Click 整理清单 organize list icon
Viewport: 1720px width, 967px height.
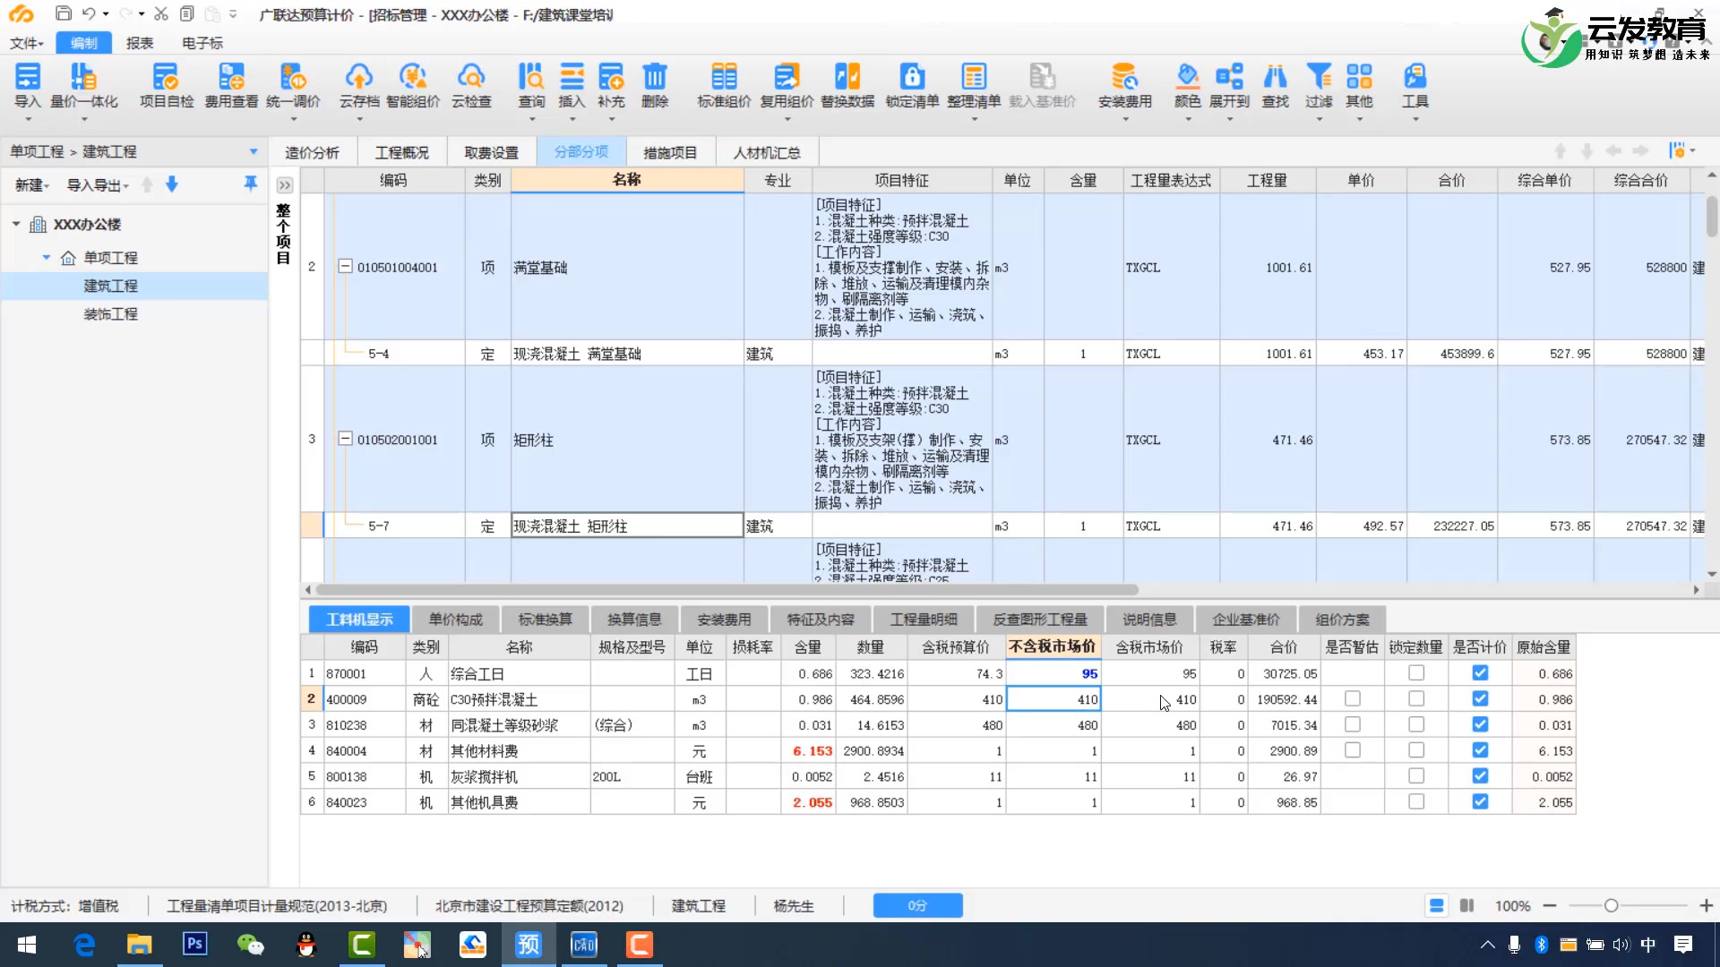click(x=974, y=86)
